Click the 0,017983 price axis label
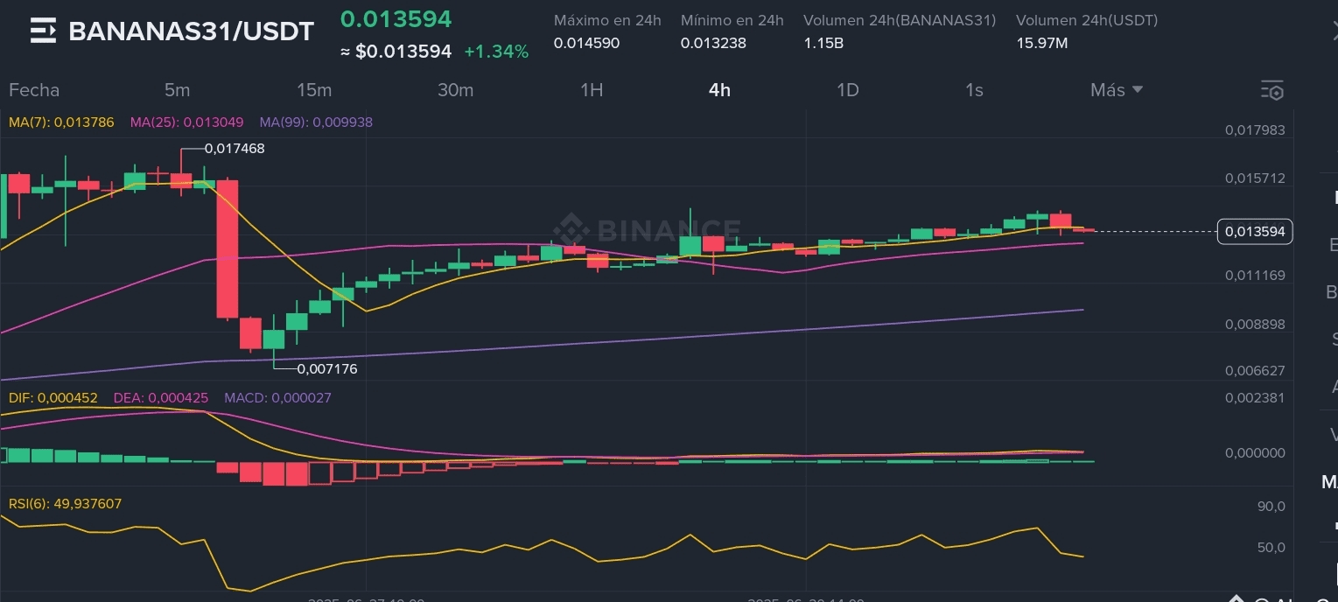The image size is (1338, 602). (1255, 130)
